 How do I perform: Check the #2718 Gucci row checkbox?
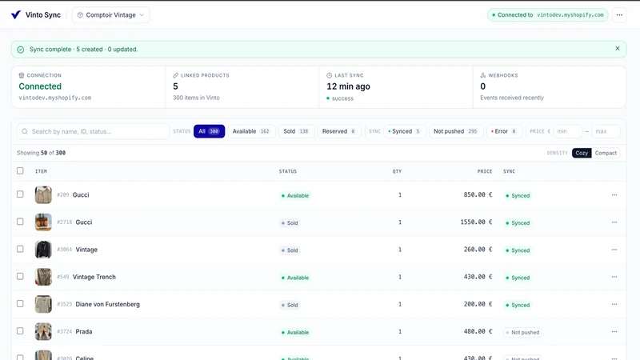(20, 222)
